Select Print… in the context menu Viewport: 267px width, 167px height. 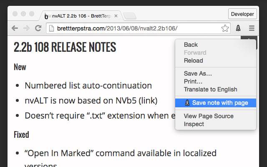click(x=193, y=81)
